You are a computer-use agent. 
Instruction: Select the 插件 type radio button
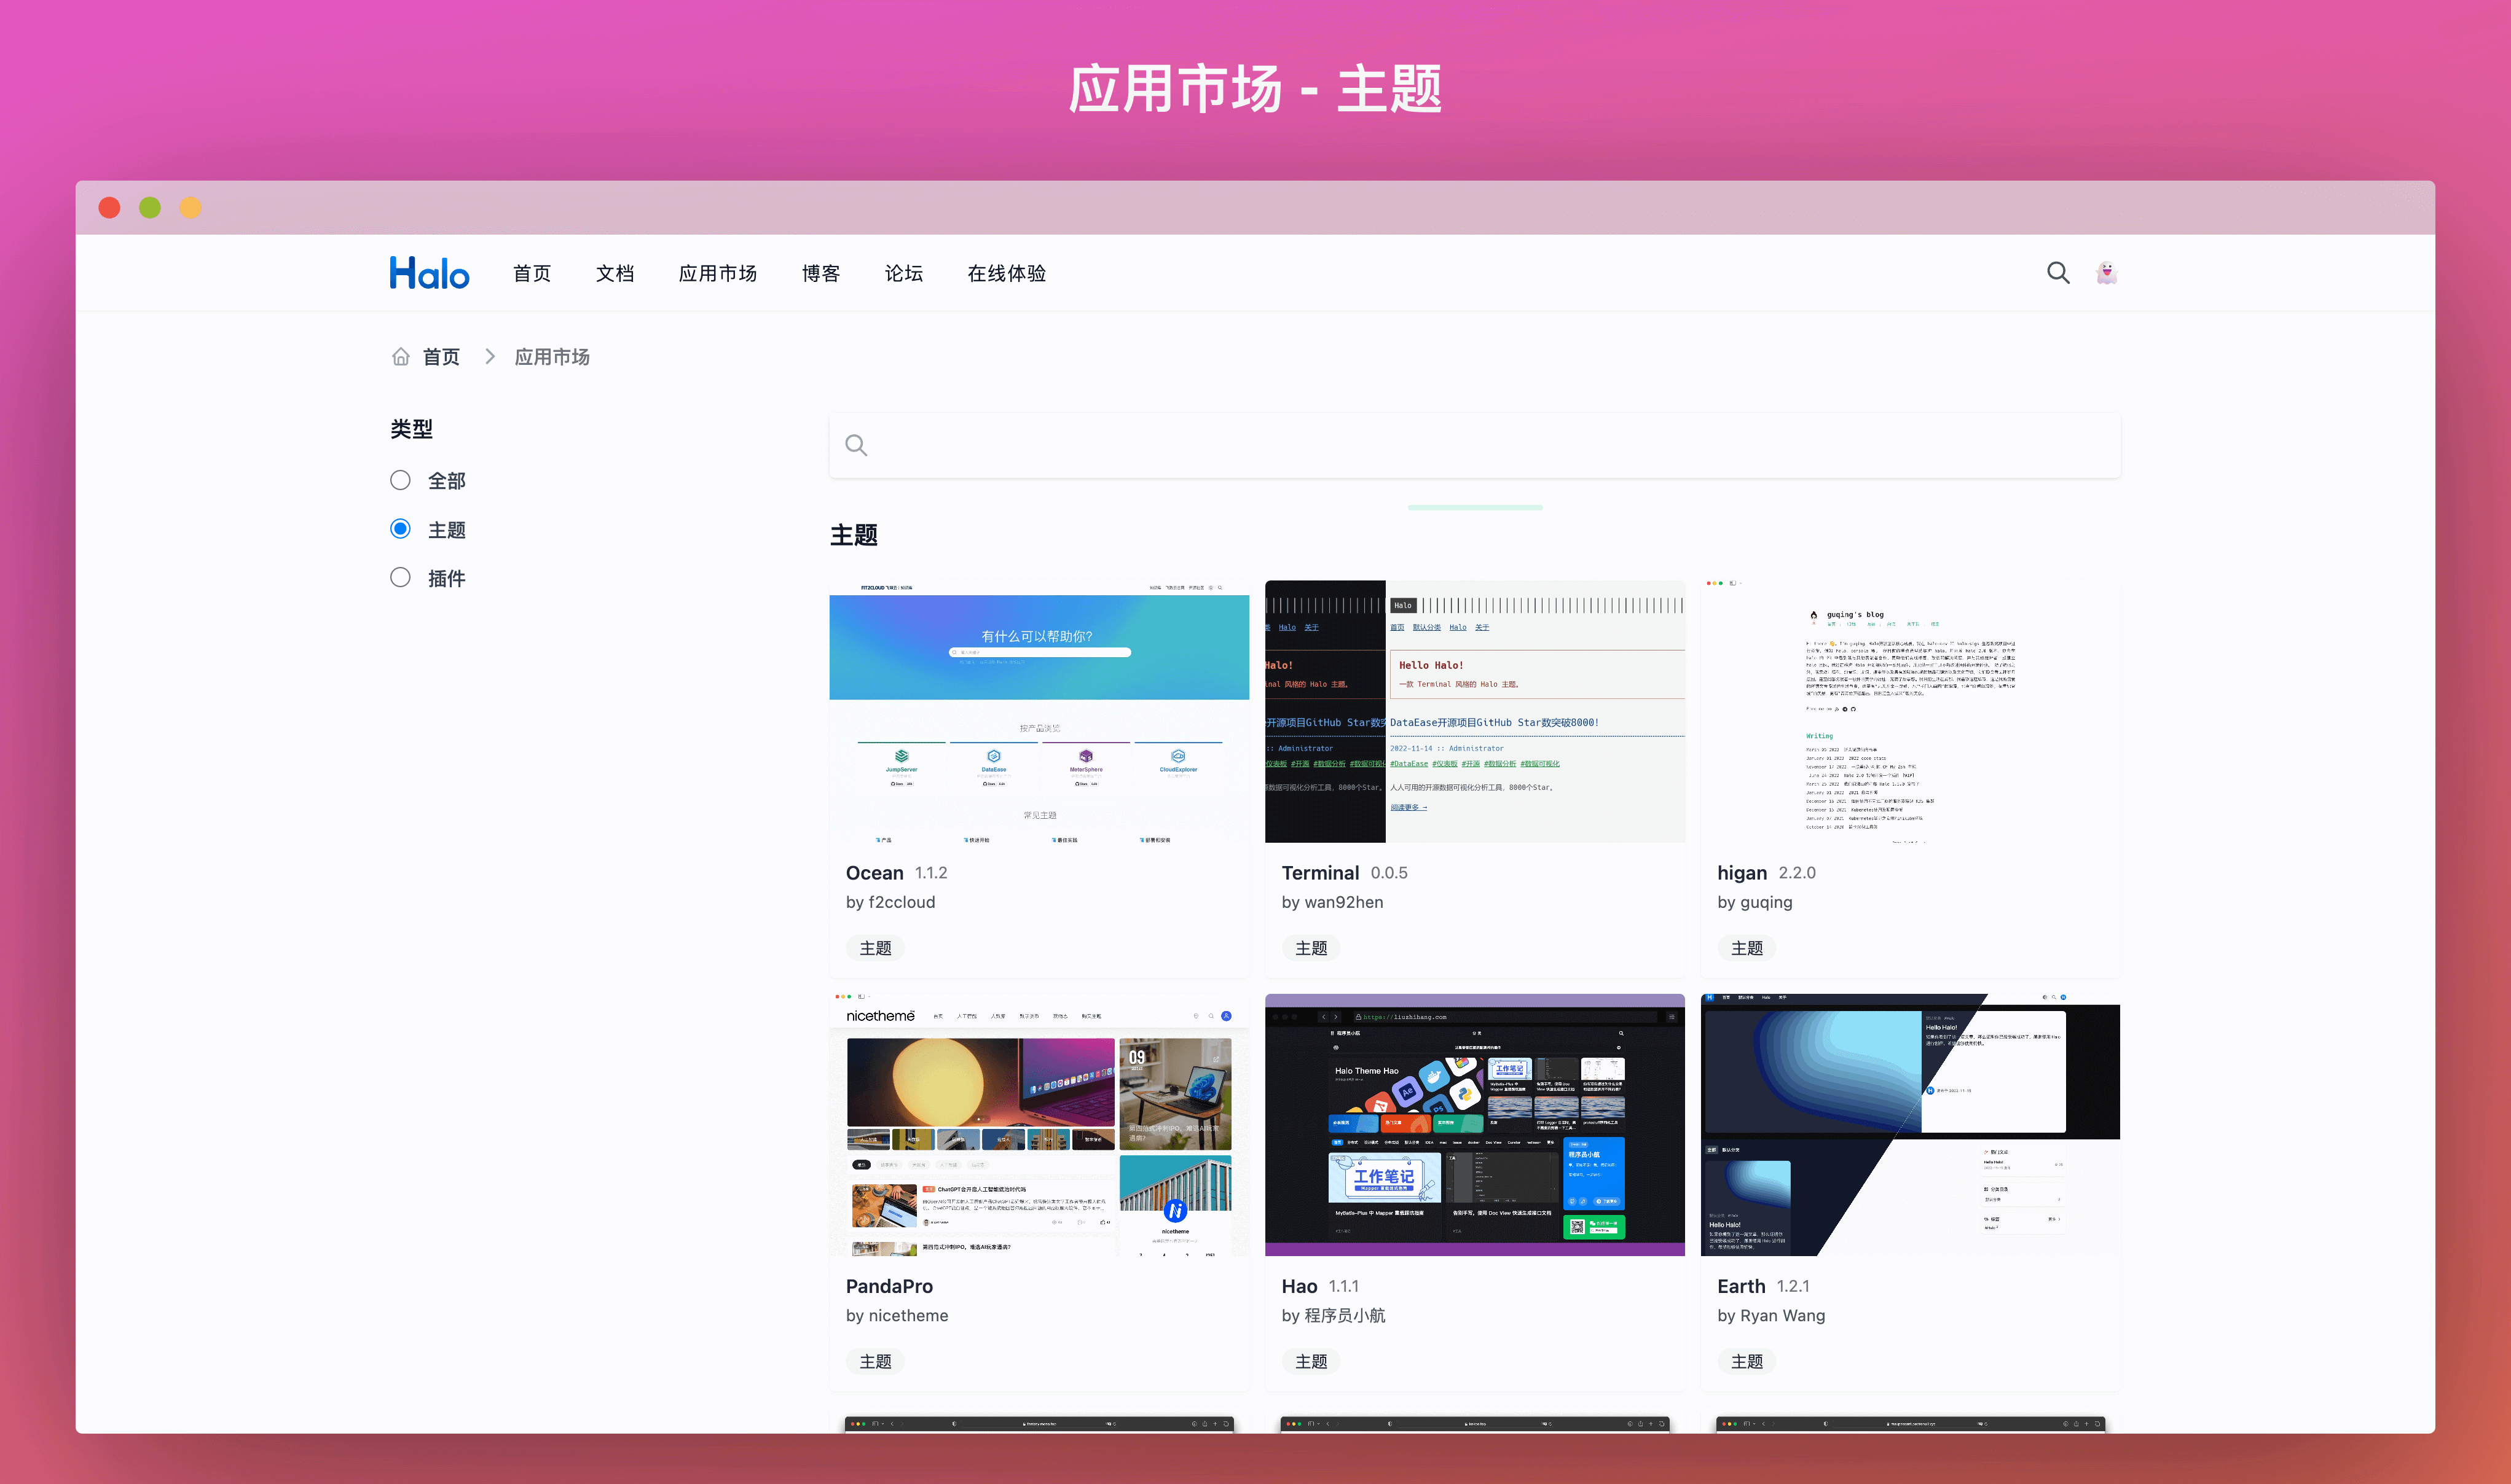click(x=400, y=578)
